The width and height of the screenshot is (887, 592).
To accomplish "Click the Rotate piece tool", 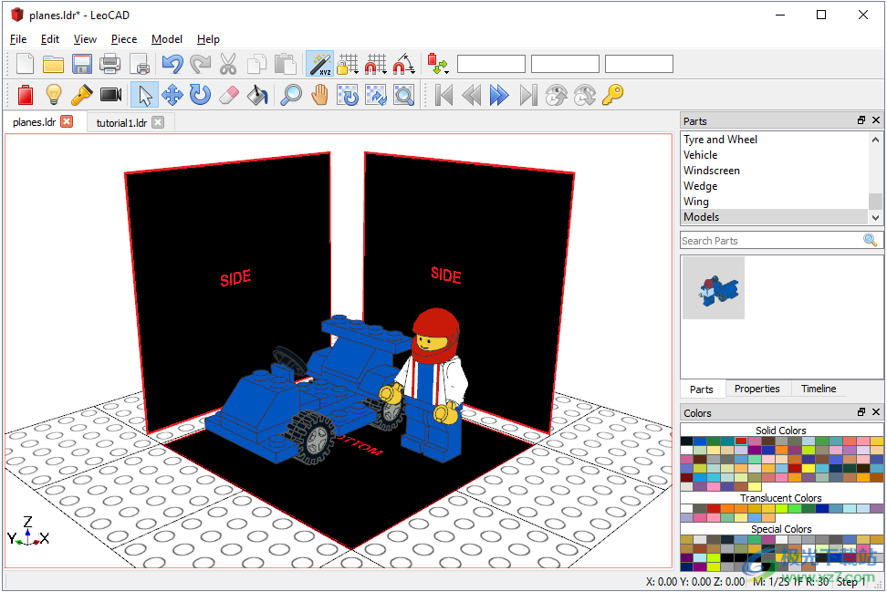I will coord(201,95).
